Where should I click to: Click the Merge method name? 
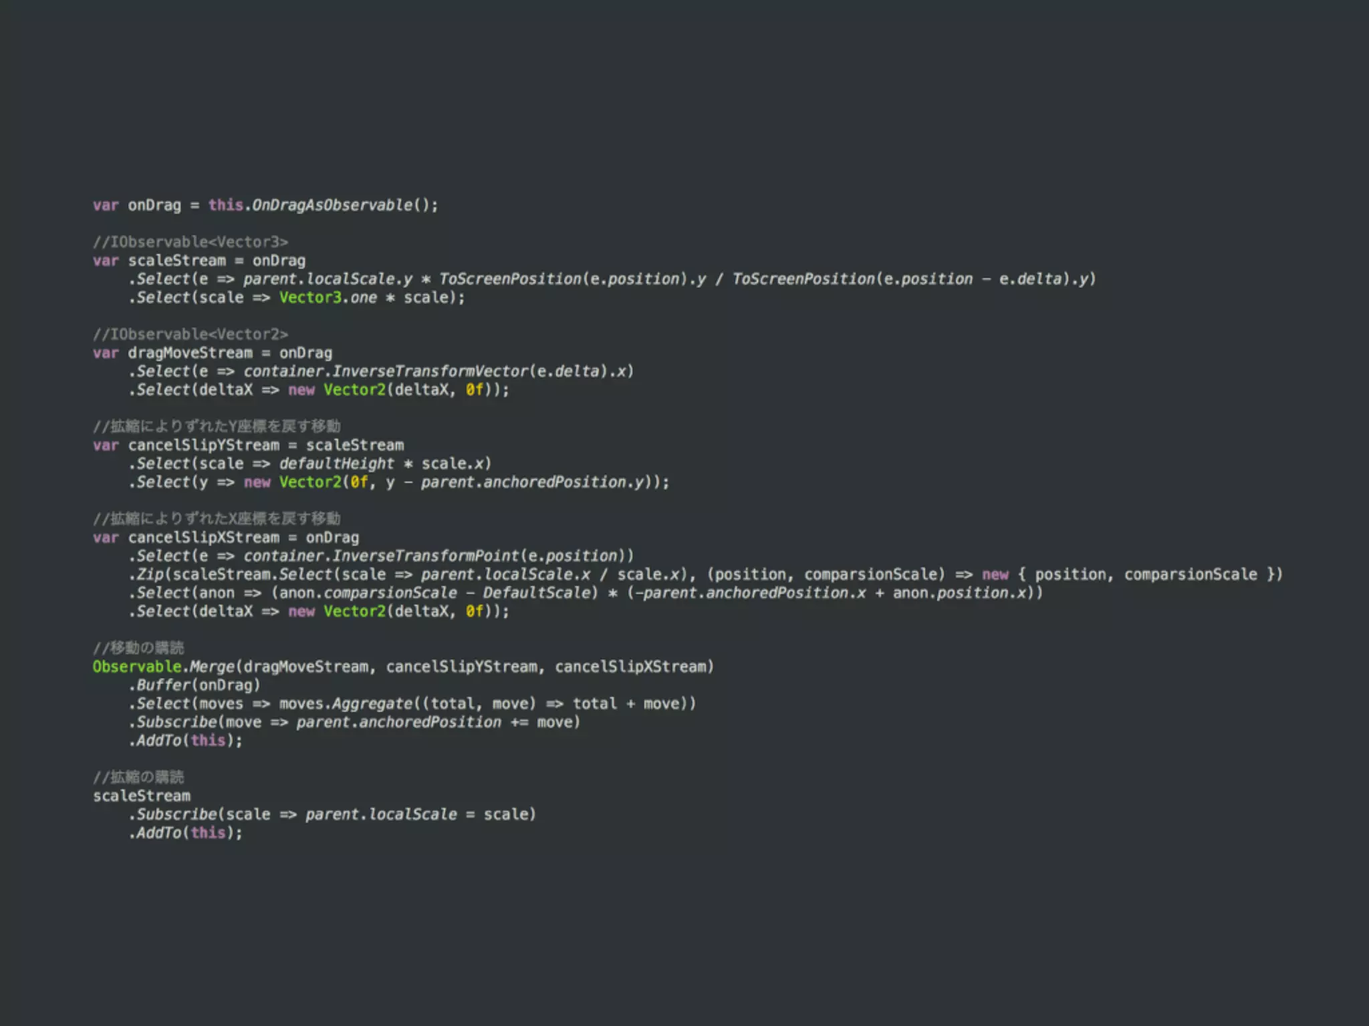[212, 667]
